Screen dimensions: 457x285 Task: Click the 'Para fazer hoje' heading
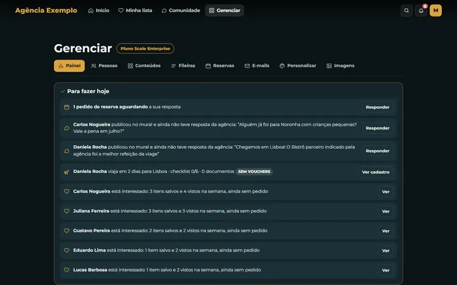coord(88,91)
